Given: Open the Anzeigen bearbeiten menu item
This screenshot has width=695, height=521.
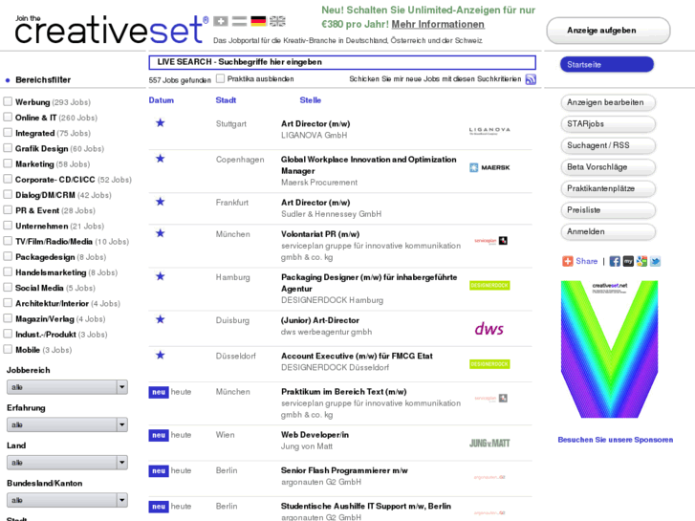Looking at the screenshot, I should [x=608, y=102].
